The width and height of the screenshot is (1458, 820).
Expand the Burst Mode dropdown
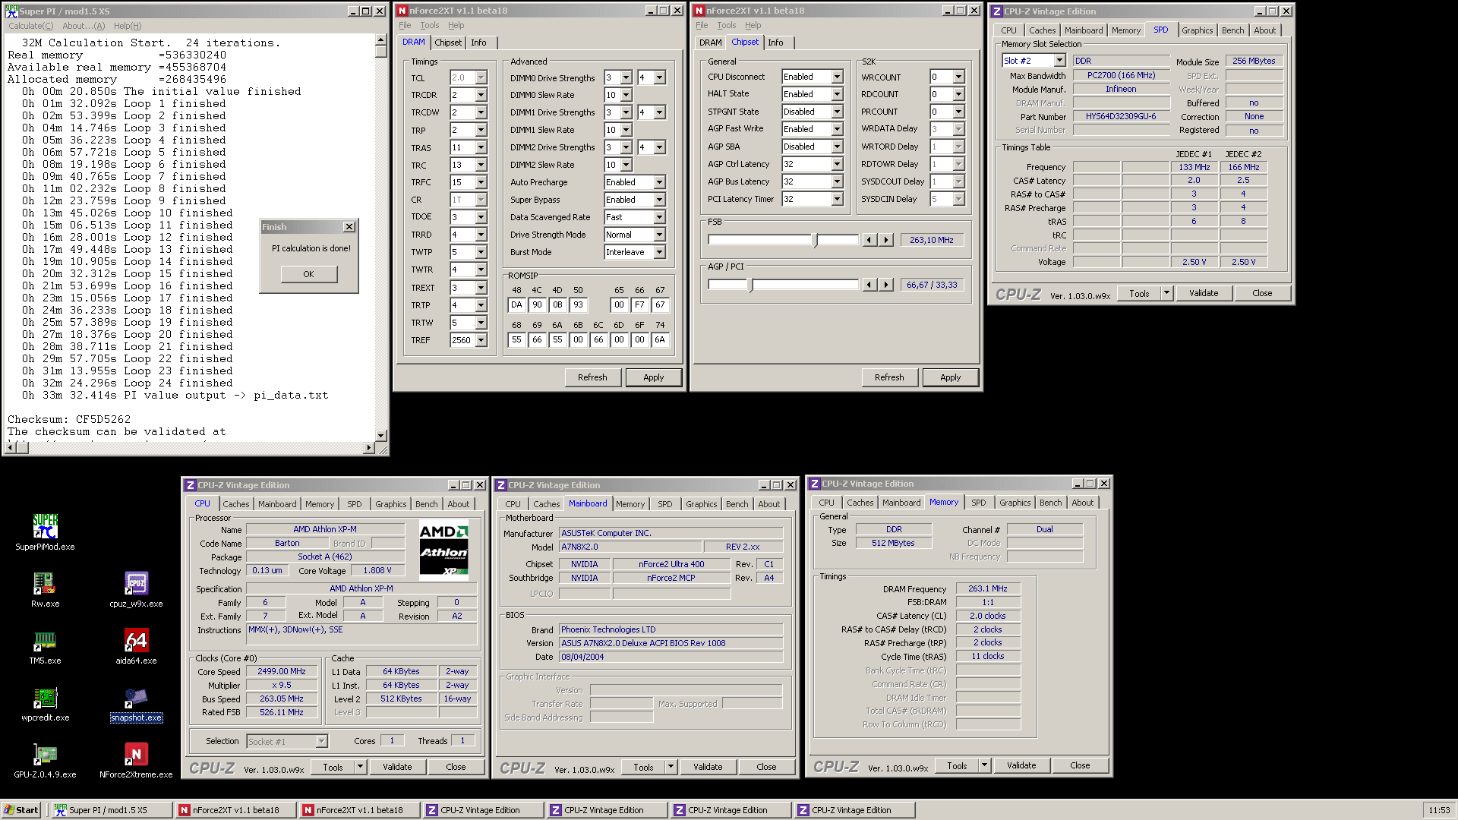click(659, 252)
